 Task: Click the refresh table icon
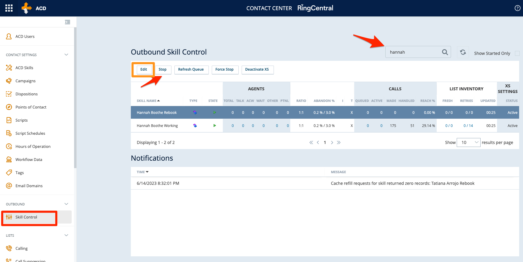click(463, 52)
